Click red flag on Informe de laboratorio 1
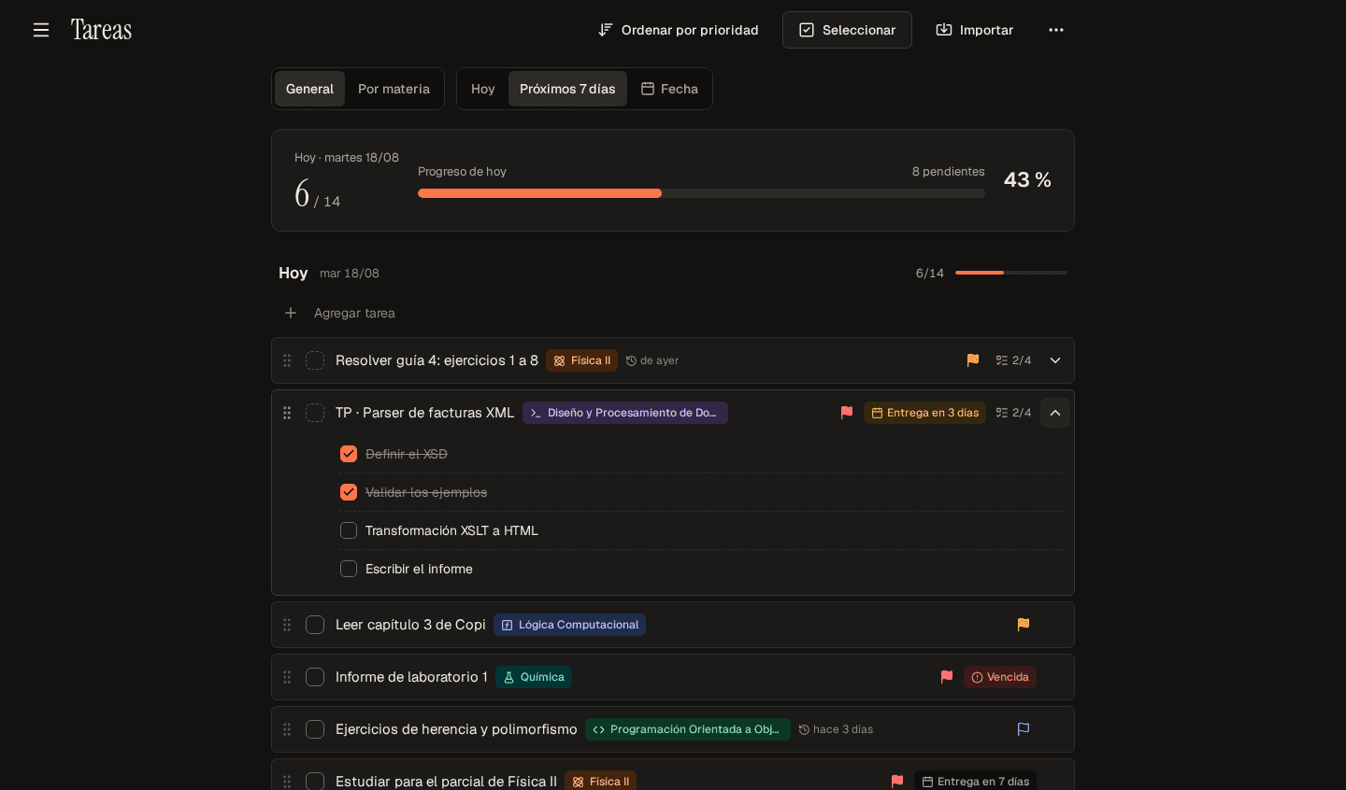The height and width of the screenshot is (790, 1346). tap(947, 677)
